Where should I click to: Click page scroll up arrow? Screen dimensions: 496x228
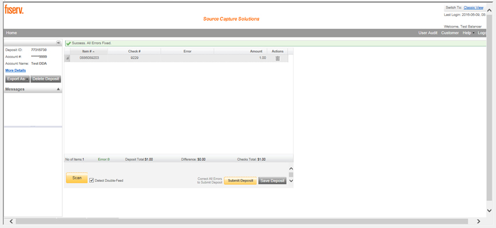click(489, 10)
